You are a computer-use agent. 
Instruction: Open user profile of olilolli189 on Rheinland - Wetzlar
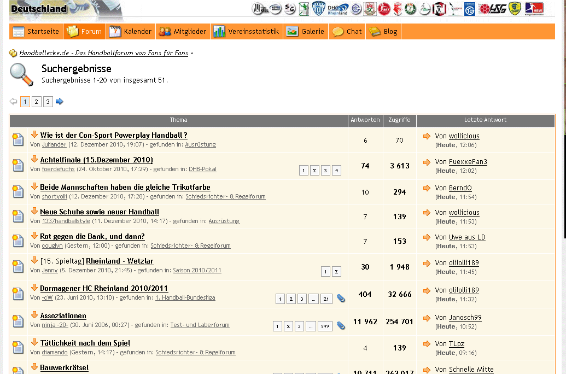point(464,263)
